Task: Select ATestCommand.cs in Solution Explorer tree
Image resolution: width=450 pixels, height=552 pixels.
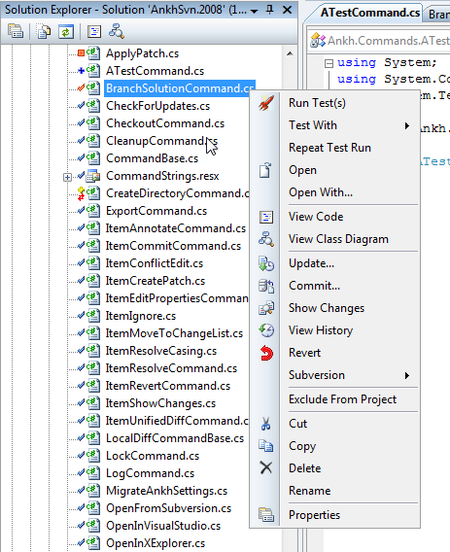Action: click(x=156, y=71)
